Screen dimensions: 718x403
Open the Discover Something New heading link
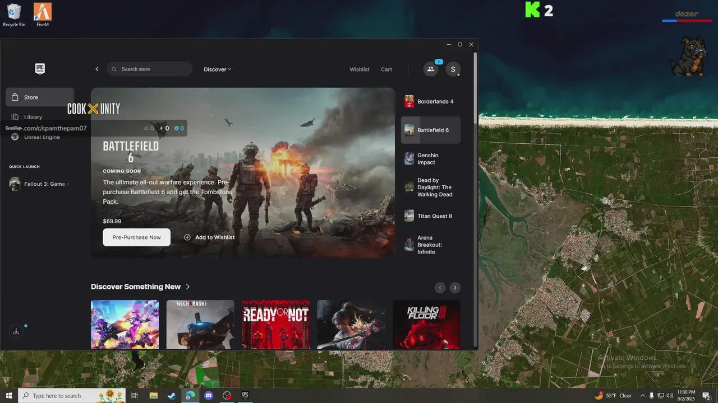tap(141, 287)
